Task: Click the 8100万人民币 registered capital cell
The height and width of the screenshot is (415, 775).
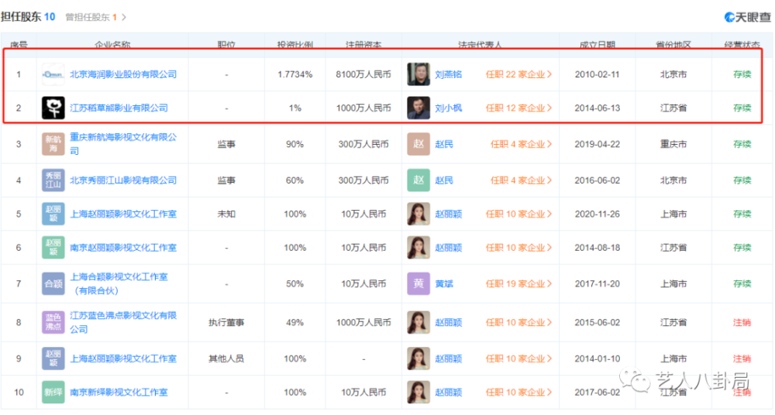Action: 363,74
